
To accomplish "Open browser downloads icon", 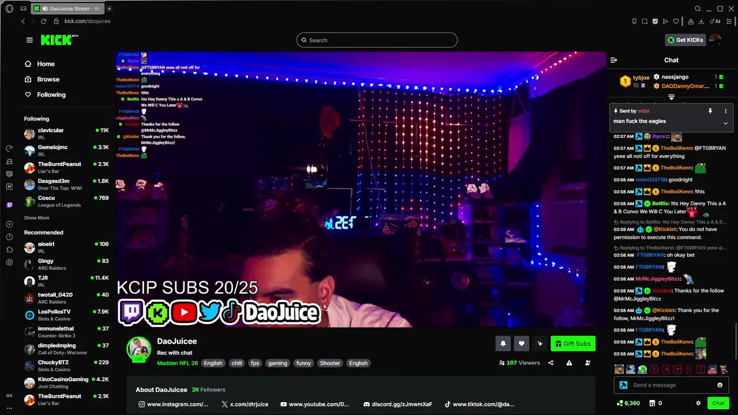I will (701, 21).
